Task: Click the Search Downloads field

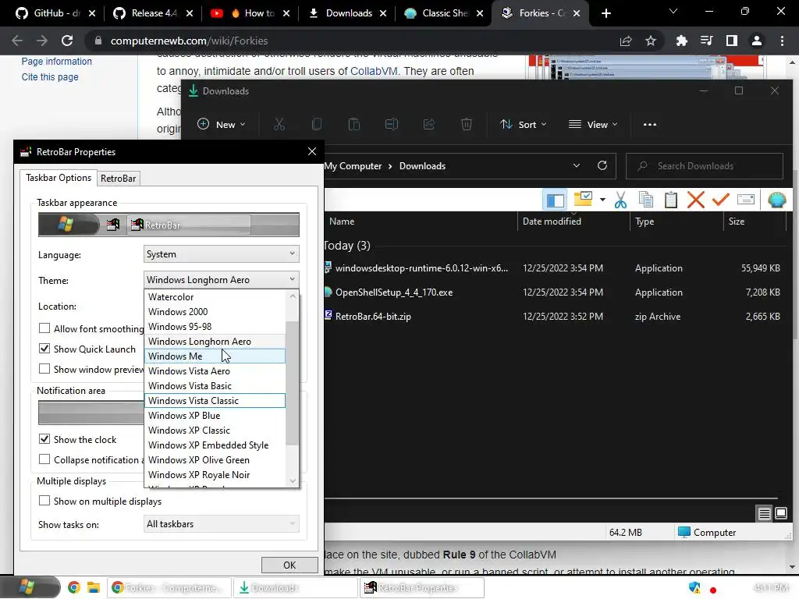Action: tap(705, 166)
